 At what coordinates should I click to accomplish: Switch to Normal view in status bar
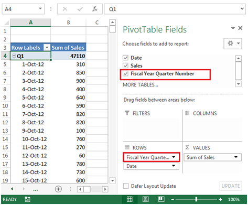coord(130,199)
